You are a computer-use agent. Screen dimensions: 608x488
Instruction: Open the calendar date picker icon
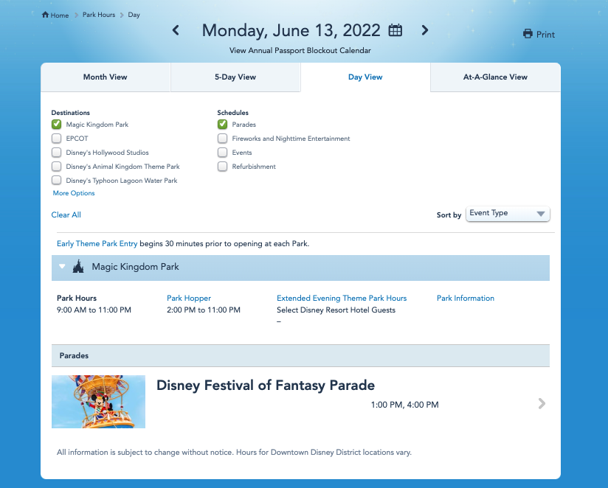click(x=395, y=30)
